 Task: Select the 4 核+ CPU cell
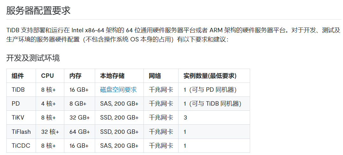[x=48, y=104]
